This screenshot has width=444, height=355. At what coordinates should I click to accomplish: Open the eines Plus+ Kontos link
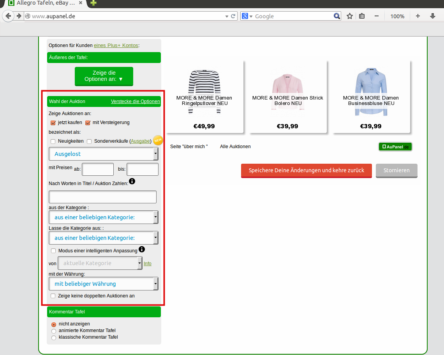point(116,45)
